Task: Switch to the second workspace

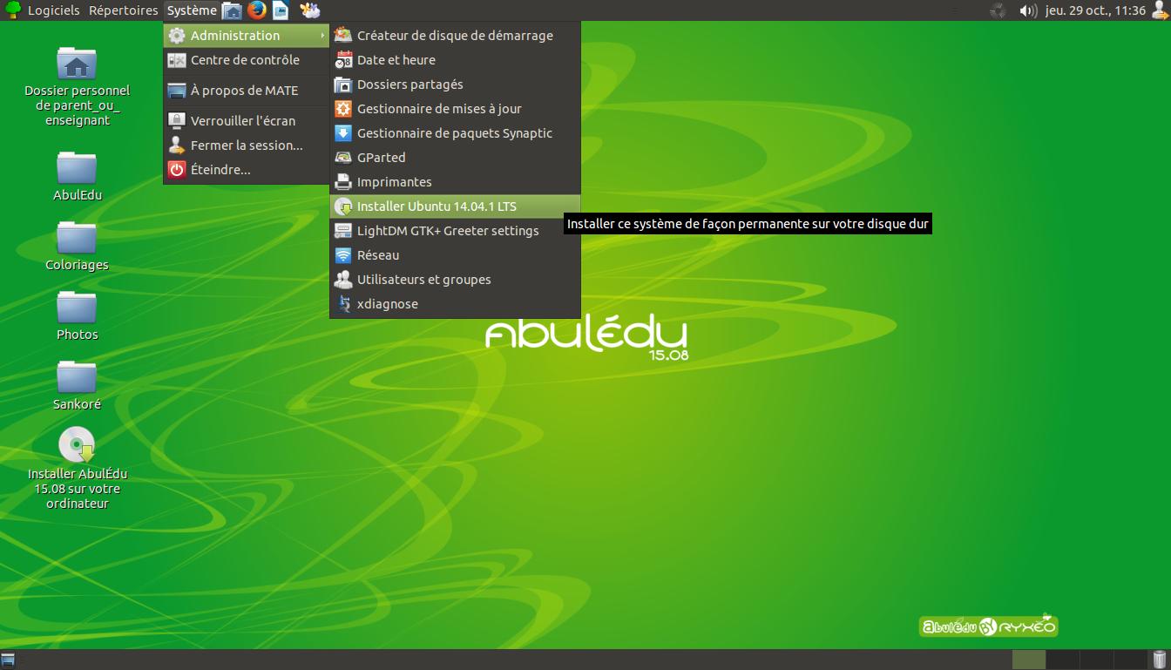Action: point(1062,660)
